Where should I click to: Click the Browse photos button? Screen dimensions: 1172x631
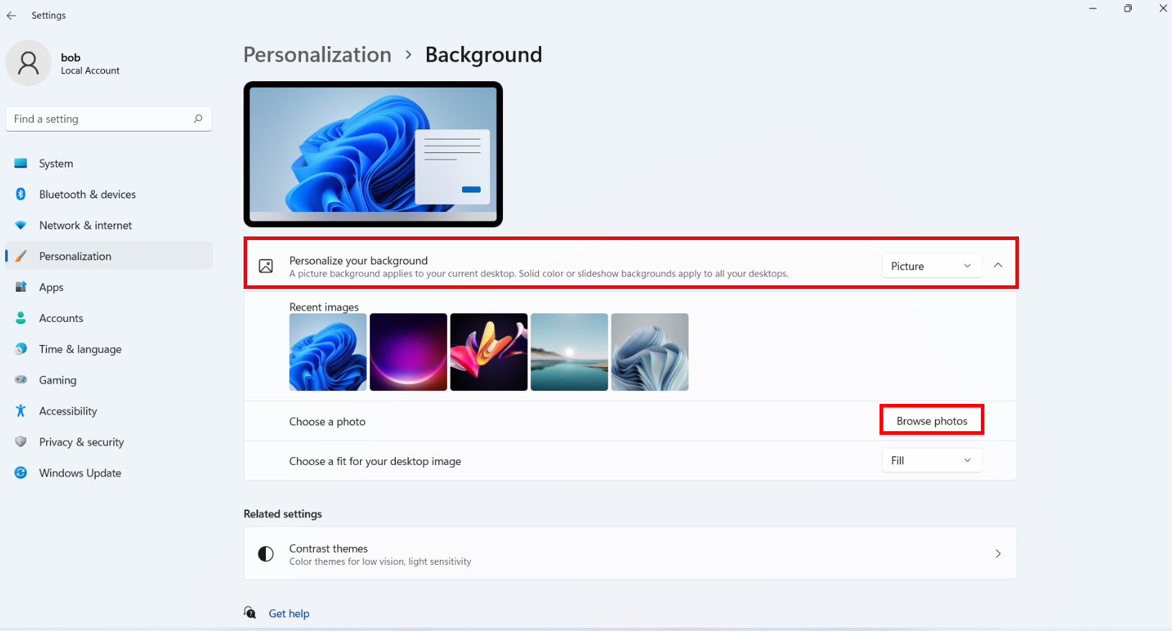tap(932, 420)
